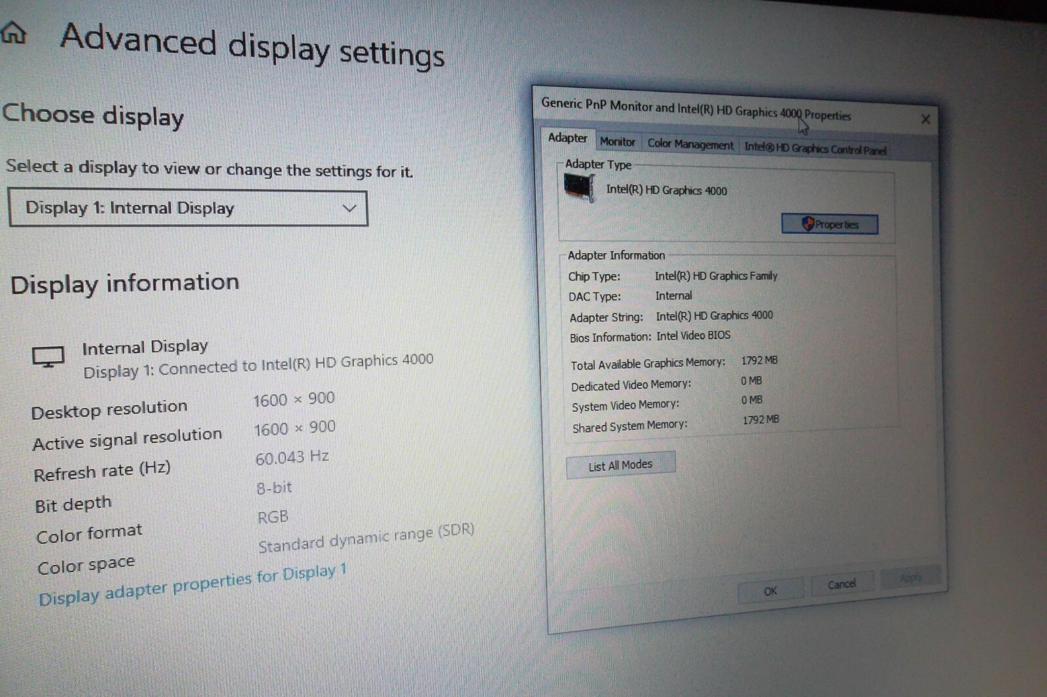Image resolution: width=1047 pixels, height=697 pixels.
Task: Click System Video Memory label
Action: [x=626, y=405]
